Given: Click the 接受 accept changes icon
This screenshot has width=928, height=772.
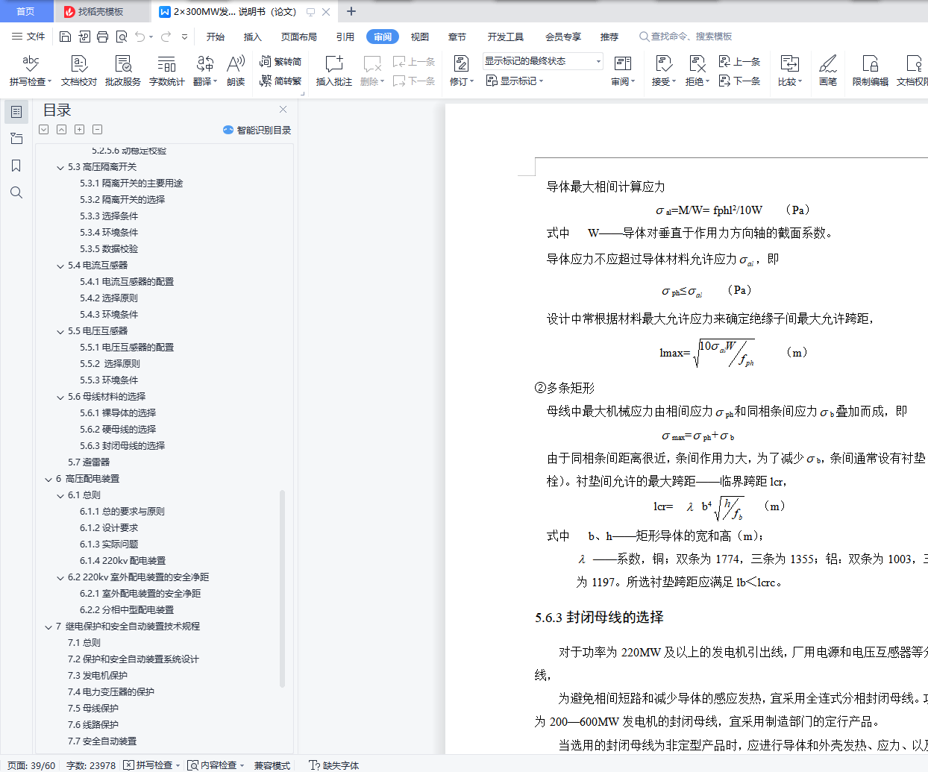Looking at the screenshot, I should (x=663, y=64).
